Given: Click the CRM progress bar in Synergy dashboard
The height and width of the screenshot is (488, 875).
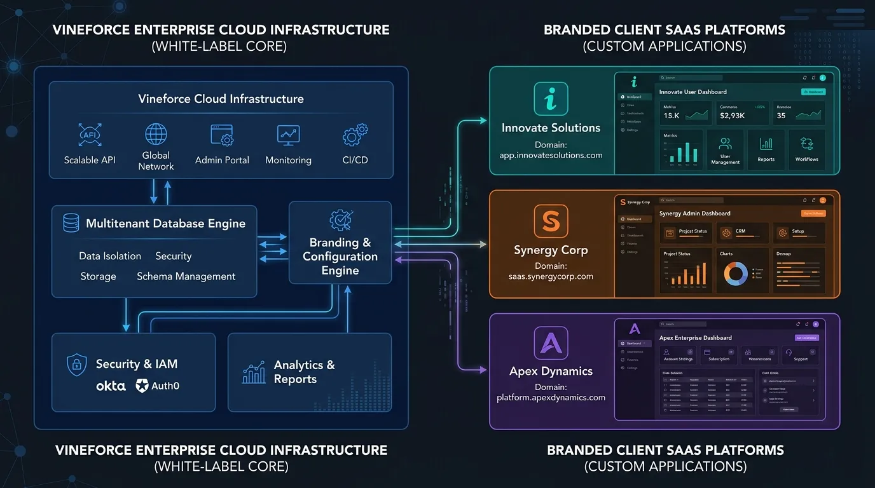Looking at the screenshot, I should pos(748,236).
